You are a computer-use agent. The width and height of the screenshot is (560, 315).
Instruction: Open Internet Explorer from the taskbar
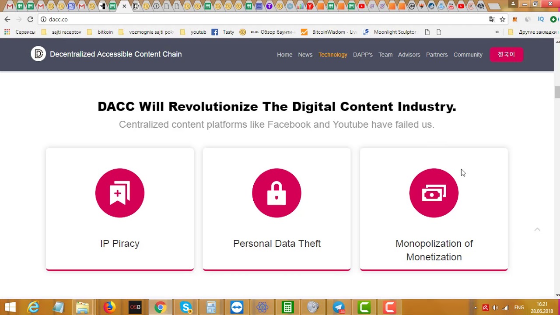[34, 308]
